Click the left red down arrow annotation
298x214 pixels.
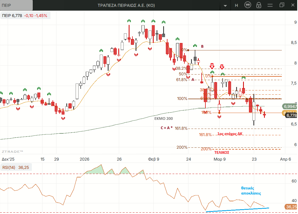(x=212, y=66)
